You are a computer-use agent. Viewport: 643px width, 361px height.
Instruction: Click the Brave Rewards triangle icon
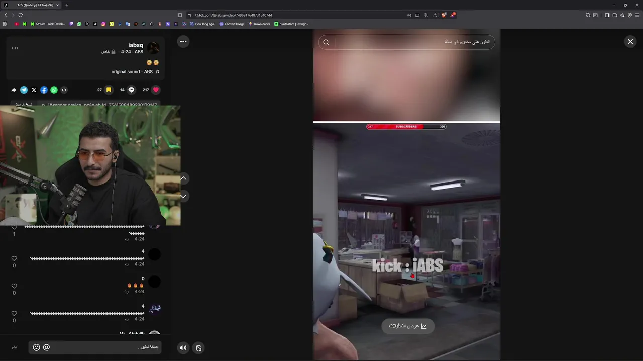(x=452, y=15)
